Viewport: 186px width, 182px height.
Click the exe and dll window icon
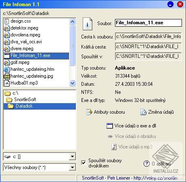click(110, 126)
